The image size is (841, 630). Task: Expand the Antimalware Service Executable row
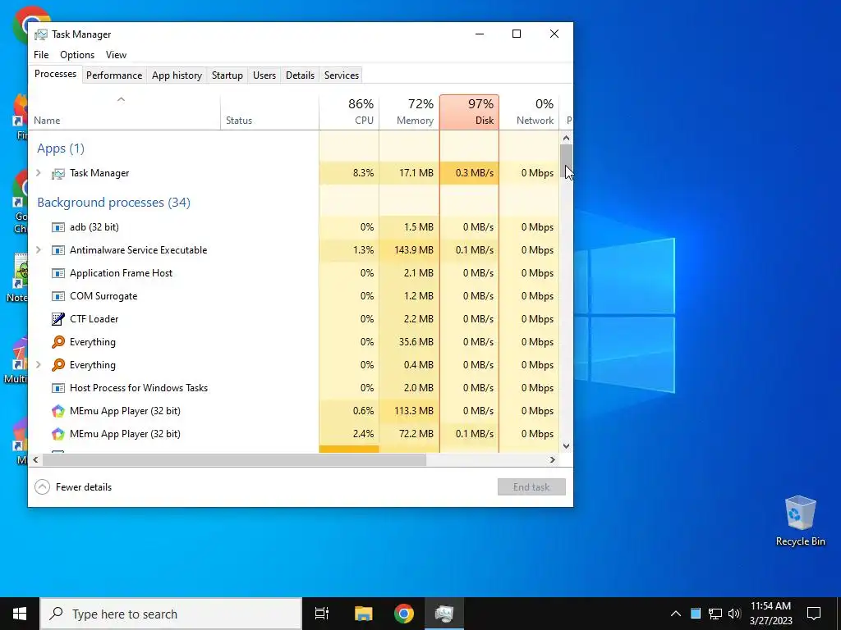click(38, 249)
